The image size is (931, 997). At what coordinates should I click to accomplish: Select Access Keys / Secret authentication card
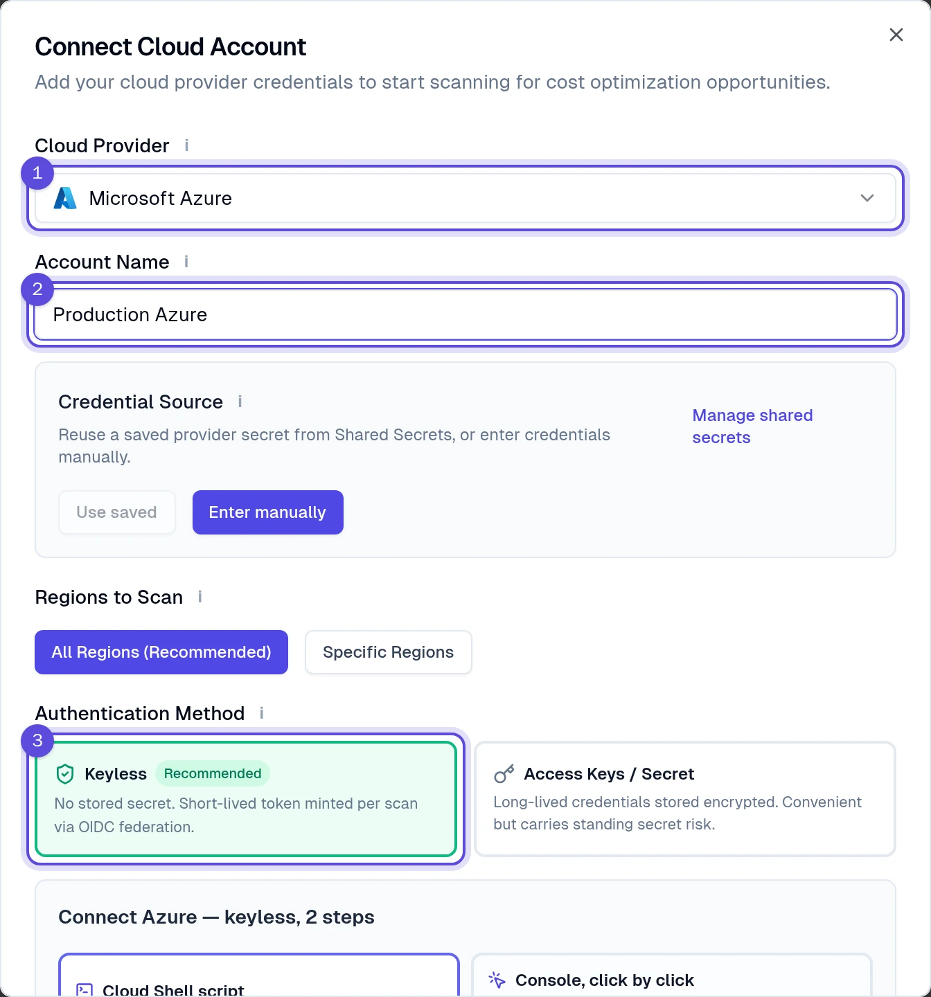click(685, 799)
